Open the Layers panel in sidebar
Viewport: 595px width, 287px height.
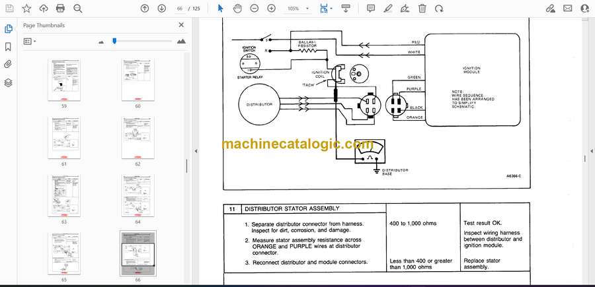tap(8, 82)
